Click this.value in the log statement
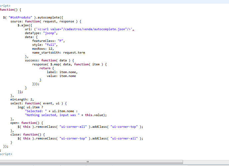The height and width of the screenshot is (166, 229). [94, 115]
